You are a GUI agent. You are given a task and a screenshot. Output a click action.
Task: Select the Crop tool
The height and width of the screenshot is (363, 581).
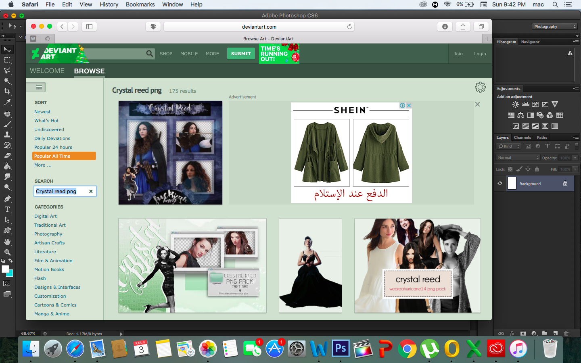[x=7, y=92]
